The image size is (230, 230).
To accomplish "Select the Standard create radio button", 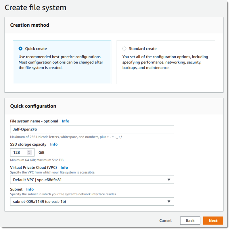I will (124, 48).
